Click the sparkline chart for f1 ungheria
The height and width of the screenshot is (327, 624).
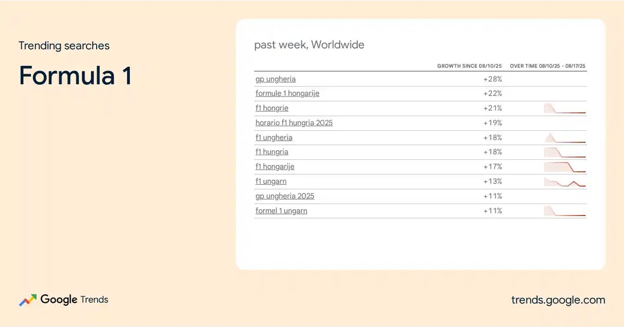(565, 138)
